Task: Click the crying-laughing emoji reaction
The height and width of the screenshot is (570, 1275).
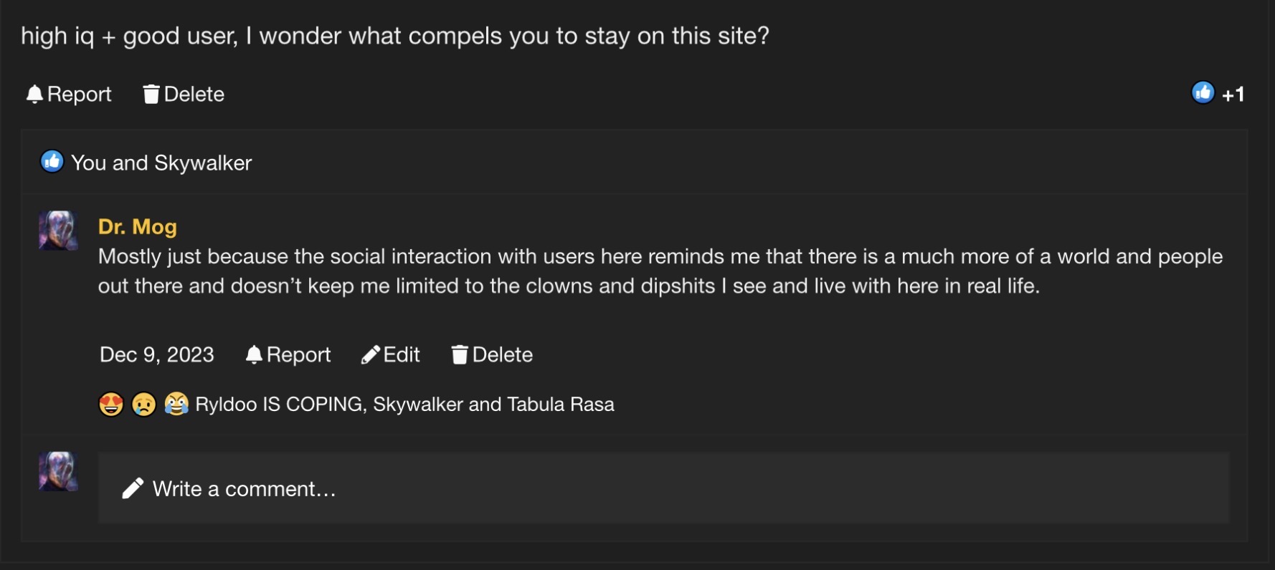Action: pos(176,405)
